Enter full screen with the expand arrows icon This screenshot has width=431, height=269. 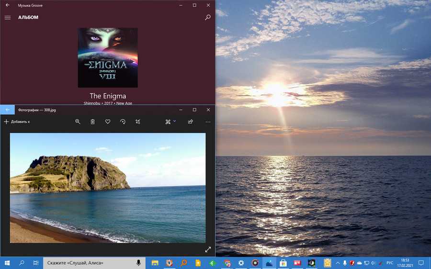click(x=208, y=249)
